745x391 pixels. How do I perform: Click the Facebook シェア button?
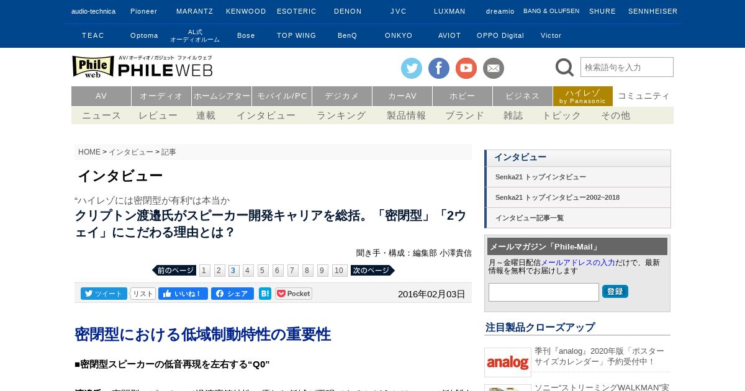click(x=232, y=294)
